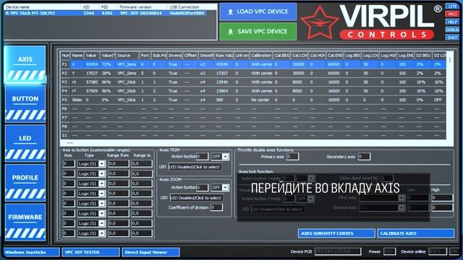Select axis row P5 Slider
The width and height of the screenshot is (463, 260).
coord(253,100)
